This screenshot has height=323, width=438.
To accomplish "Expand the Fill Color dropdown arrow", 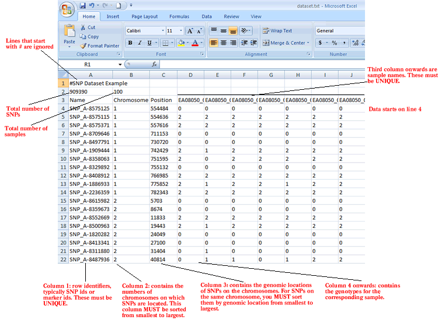I will (187, 43).
